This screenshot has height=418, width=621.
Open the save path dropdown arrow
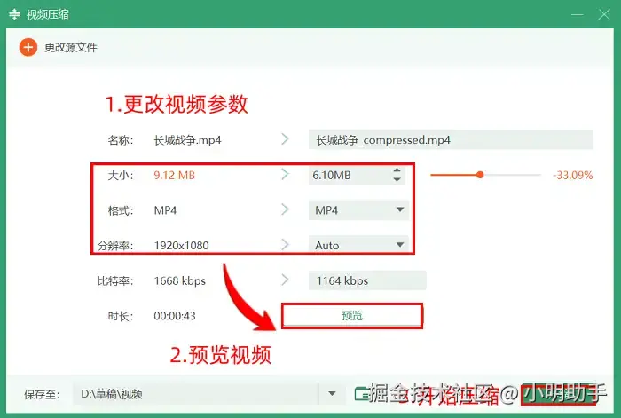(x=332, y=394)
